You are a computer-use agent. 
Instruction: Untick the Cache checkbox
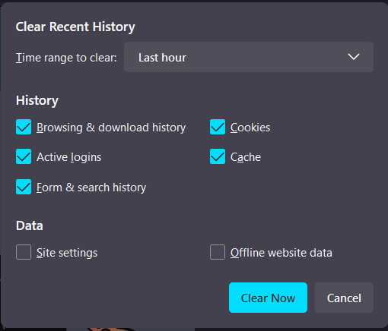click(x=218, y=156)
